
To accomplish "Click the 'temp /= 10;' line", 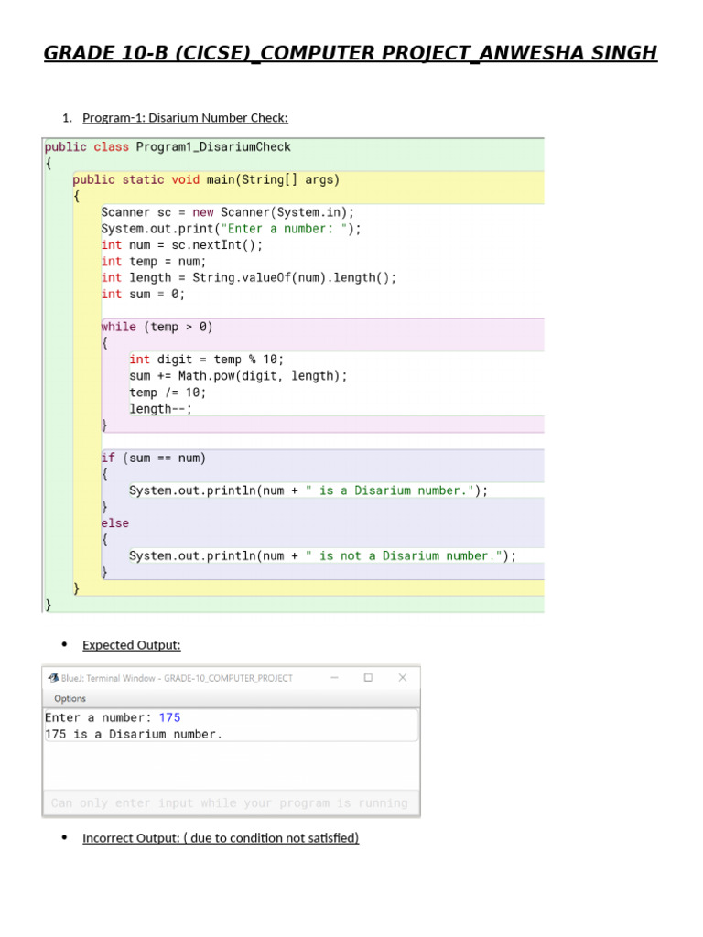I will pyautogui.click(x=168, y=393).
